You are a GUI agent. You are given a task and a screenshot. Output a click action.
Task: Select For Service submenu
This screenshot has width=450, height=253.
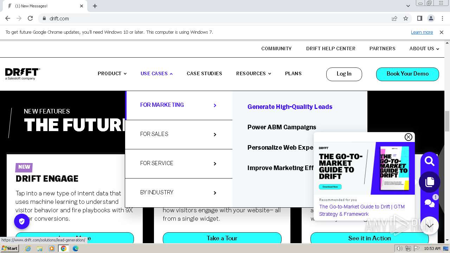coord(179,164)
